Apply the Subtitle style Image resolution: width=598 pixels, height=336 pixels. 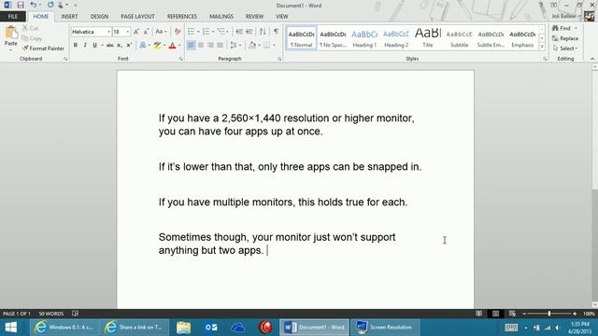(x=459, y=38)
